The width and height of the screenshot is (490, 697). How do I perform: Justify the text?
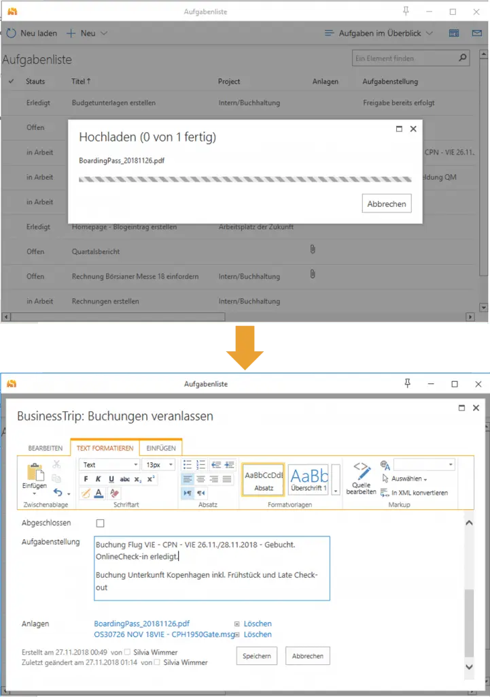tap(227, 479)
